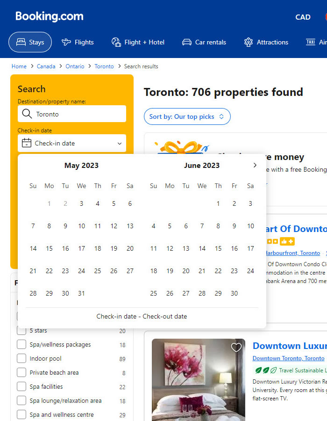Click the magnifying glass search icon

pyautogui.click(x=26, y=114)
